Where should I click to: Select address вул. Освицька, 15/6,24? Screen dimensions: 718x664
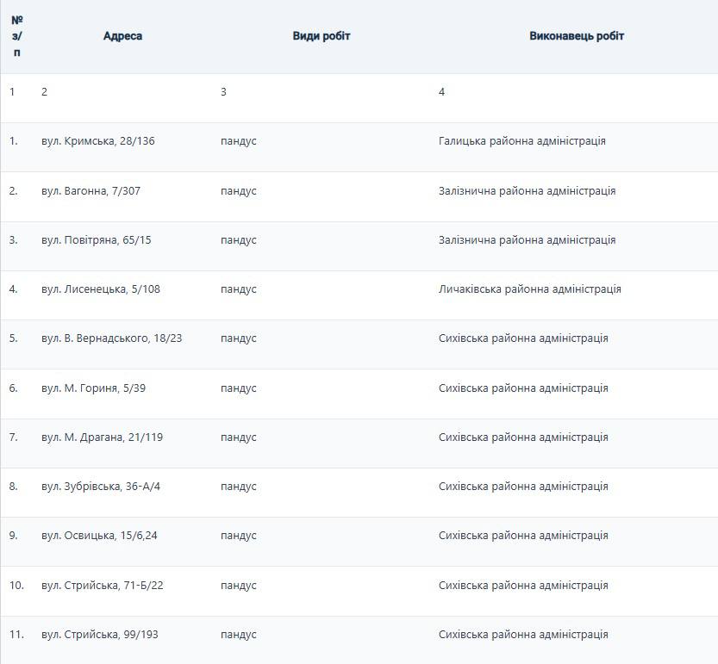[99, 536]
